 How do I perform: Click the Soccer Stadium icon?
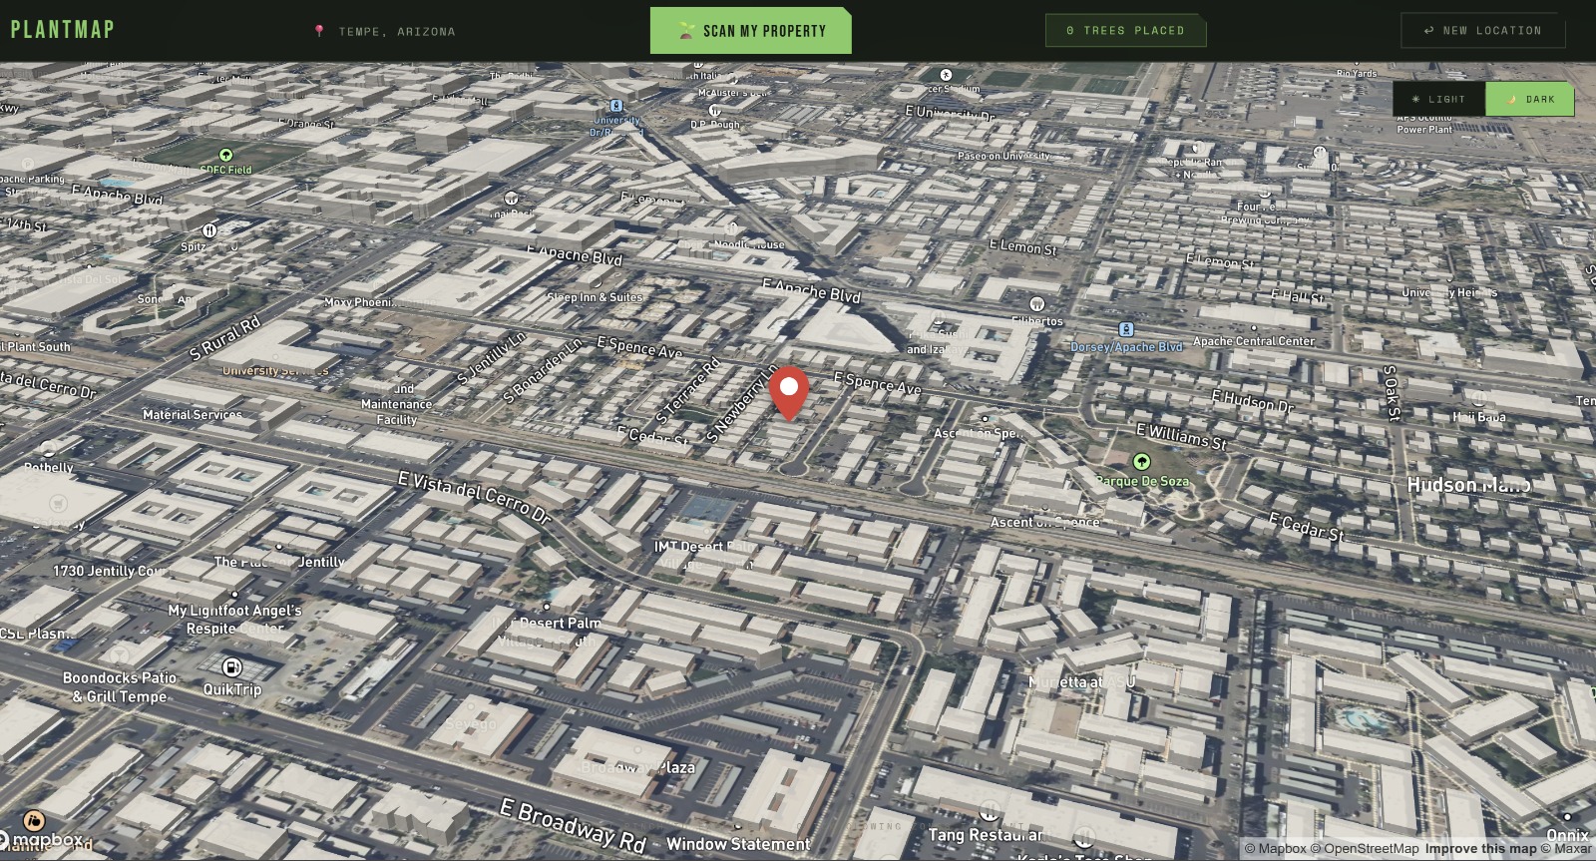(x=946, y=75)
